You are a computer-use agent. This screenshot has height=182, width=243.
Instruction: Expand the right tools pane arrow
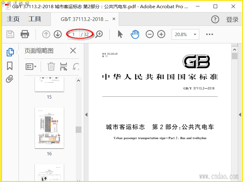click(x=240, y=115)
